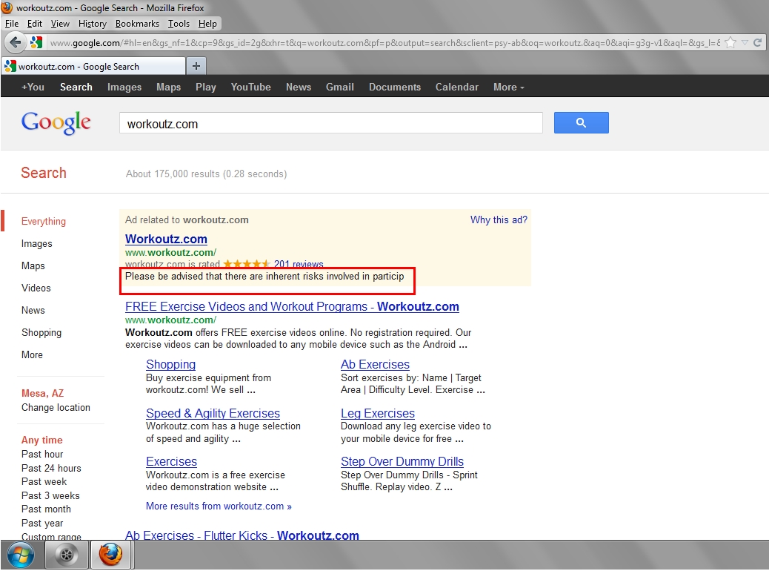Screen dimensions: 769x571
Task: Click the Any time heading in the sidebar
Action: (x=42, y=440)
